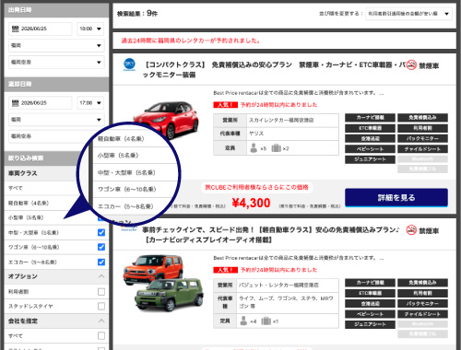Uncheck the ワゴン車（6〜10名乗） checkbox
461x350 pixels.
(x=101, y=247)
